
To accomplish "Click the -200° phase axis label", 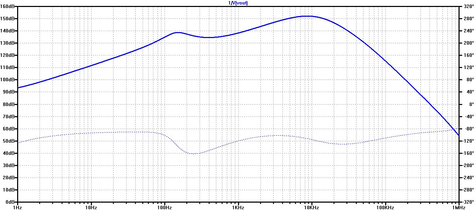I will coord(467,165).
